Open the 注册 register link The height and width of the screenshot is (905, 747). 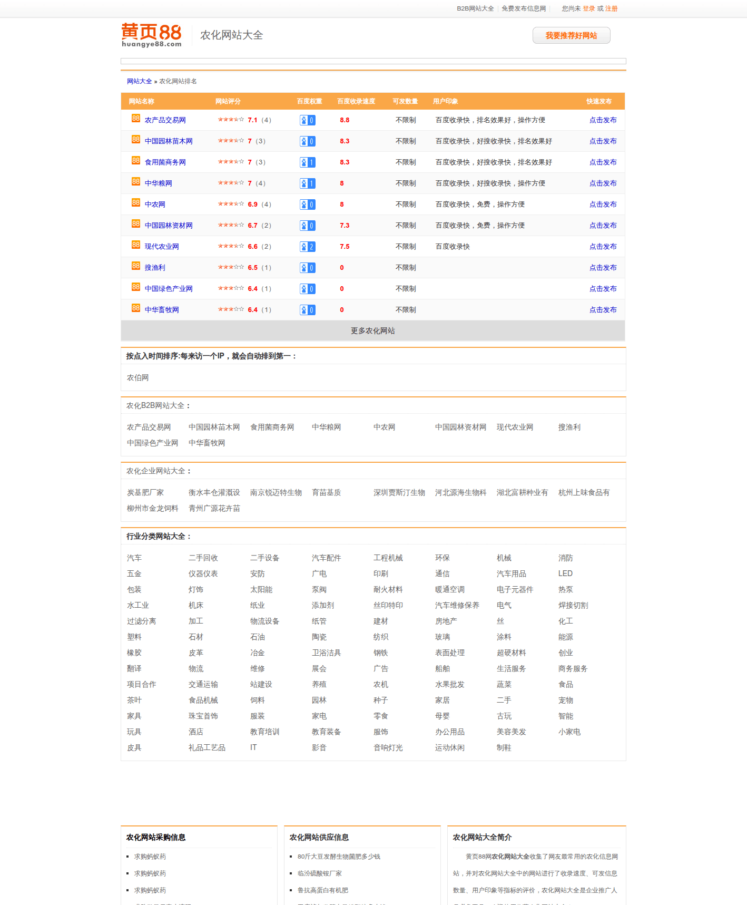pyautogui.click(x=611, y=8)
